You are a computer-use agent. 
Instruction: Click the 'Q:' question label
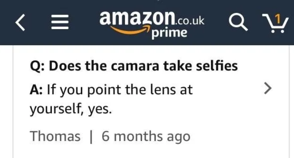pyautogui.click(x=37, y=67)
